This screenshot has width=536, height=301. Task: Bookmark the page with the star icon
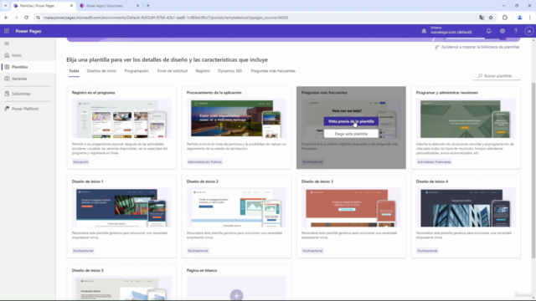click(491, 18)
